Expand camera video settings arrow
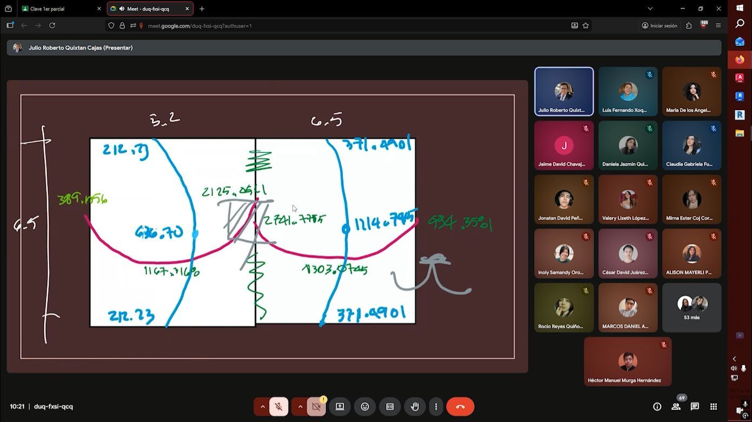 pos(300,406)
